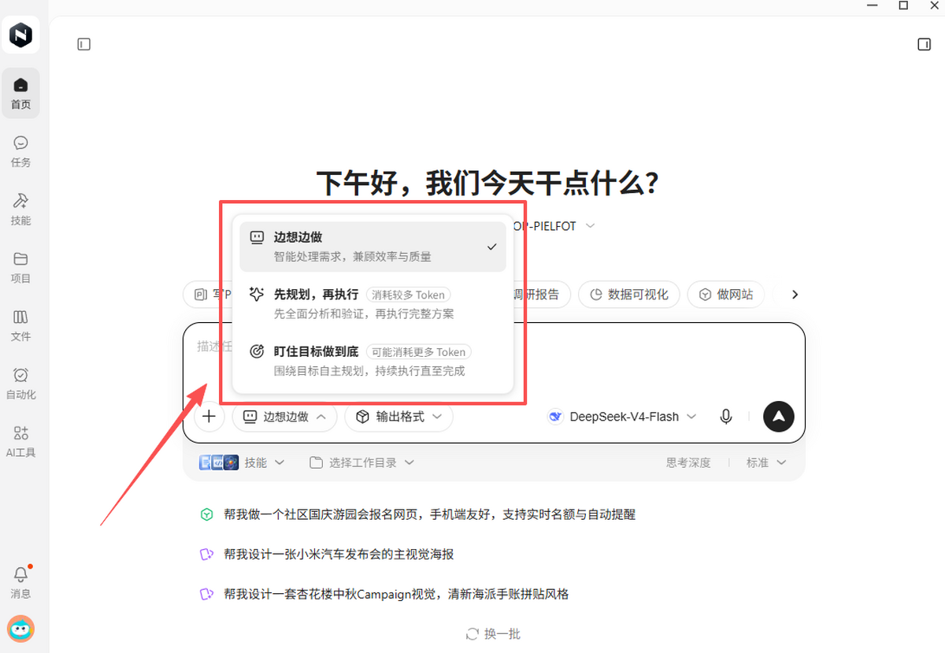Screen dimensions: 945x653
Task: Send the message with arrow button
Action: pos(779,417)
